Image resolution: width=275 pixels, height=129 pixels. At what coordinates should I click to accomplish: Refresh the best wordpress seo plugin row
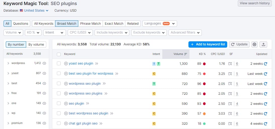pyautogui.click(x=265, y=114)
